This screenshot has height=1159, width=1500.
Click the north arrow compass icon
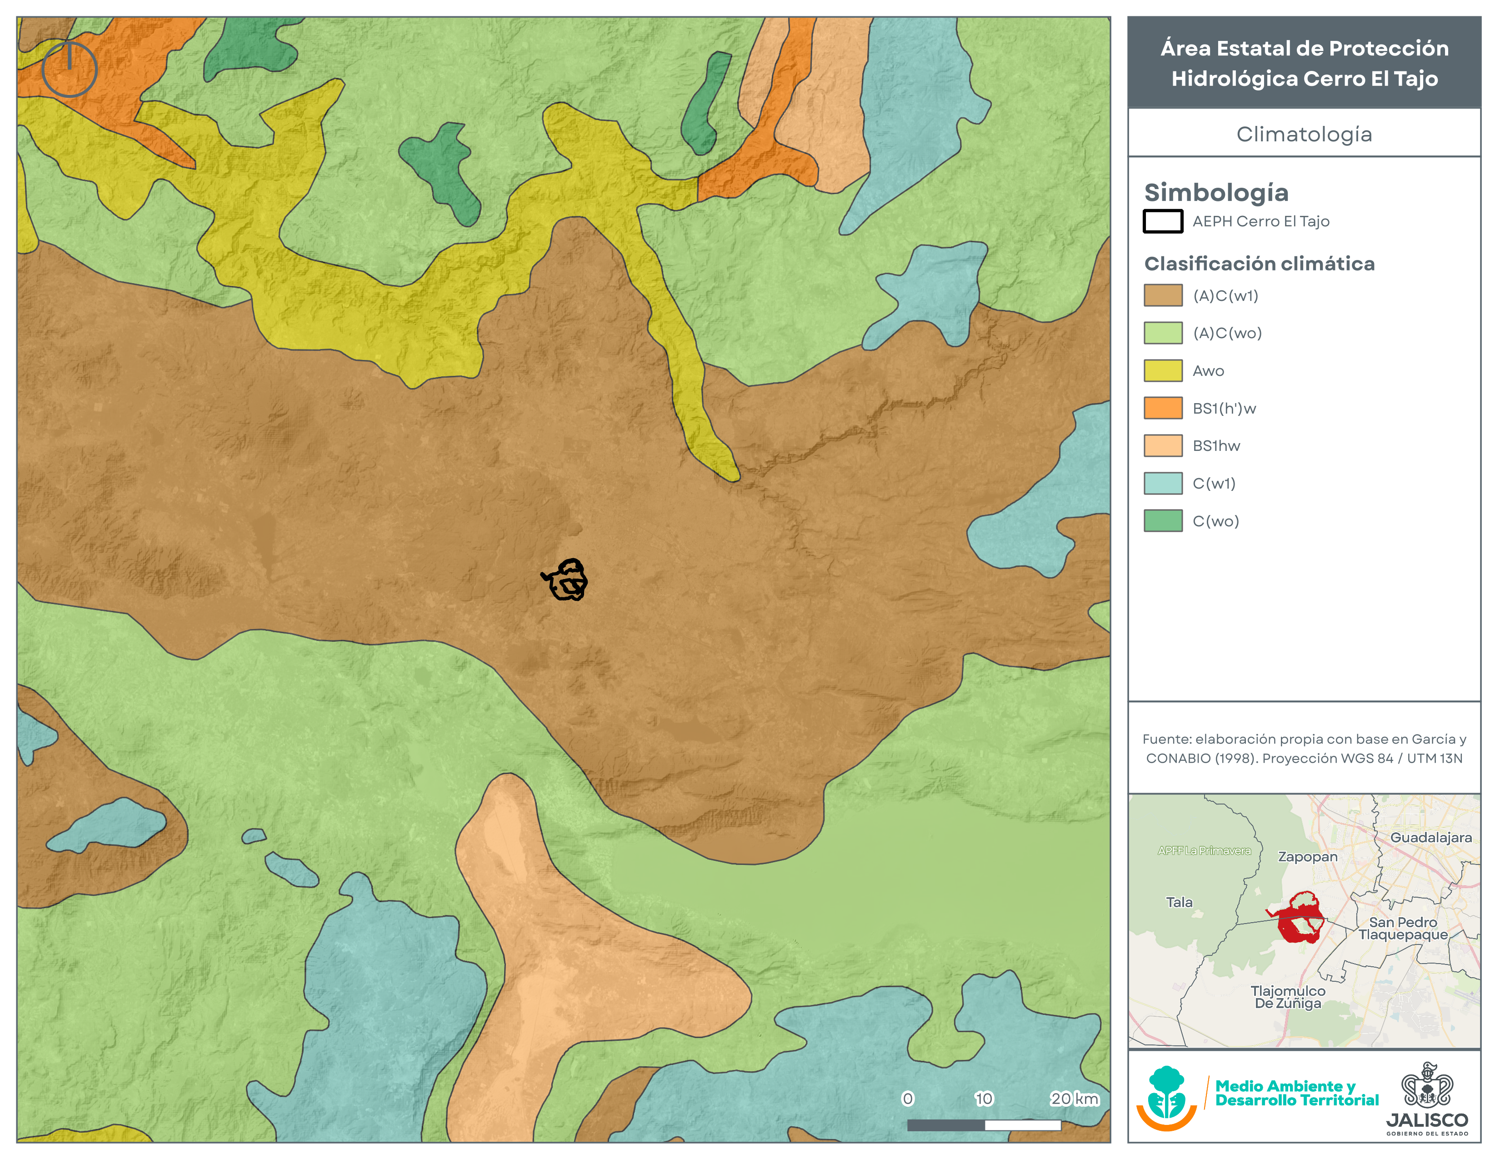pyautogui.click(x=70, y=69)
